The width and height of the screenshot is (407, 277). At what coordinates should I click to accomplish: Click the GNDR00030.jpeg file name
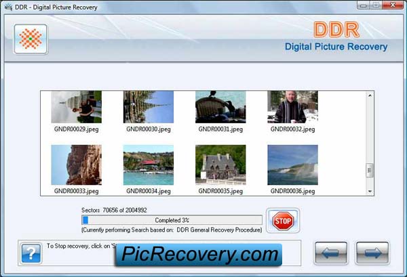(149, 129)
